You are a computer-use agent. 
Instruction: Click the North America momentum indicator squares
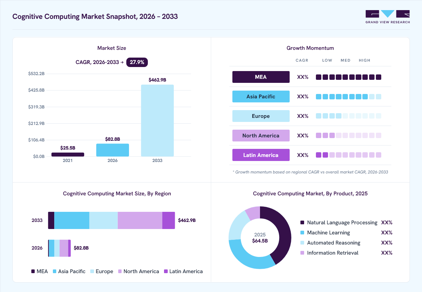349,135
